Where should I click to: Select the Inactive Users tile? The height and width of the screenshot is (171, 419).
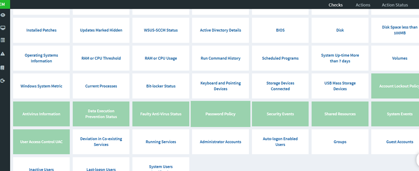coord(41,164)
